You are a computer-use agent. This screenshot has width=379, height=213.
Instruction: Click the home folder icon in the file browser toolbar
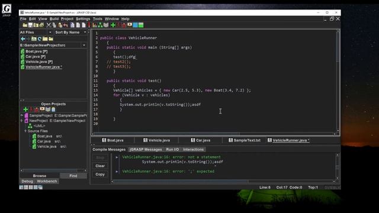[34, 39]
